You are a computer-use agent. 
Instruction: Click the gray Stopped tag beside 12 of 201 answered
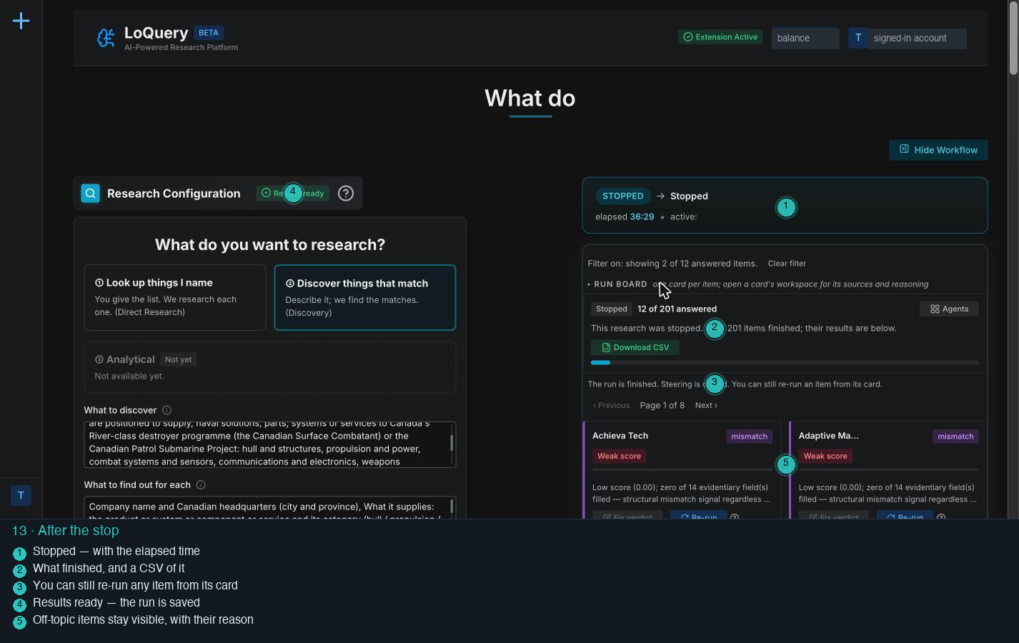click(611, 309)
